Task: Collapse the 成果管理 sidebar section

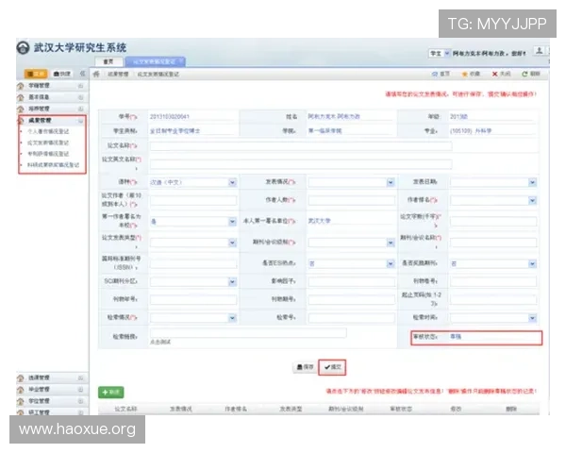Action: (x=52, y=120)
